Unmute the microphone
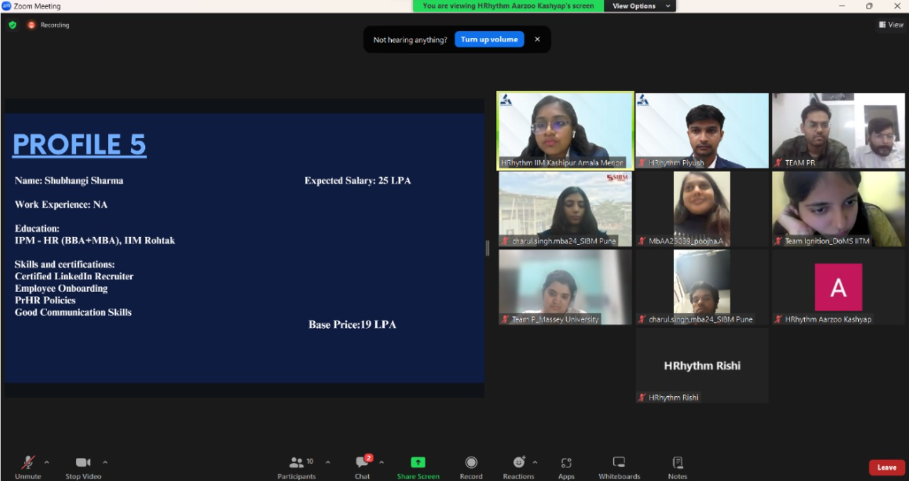 point(28,467)
